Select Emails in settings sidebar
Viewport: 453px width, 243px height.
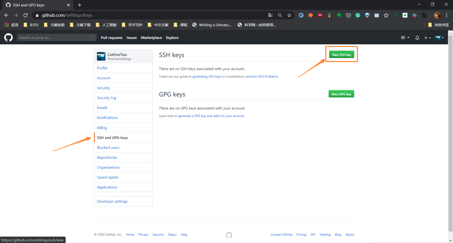pos(123,108)
